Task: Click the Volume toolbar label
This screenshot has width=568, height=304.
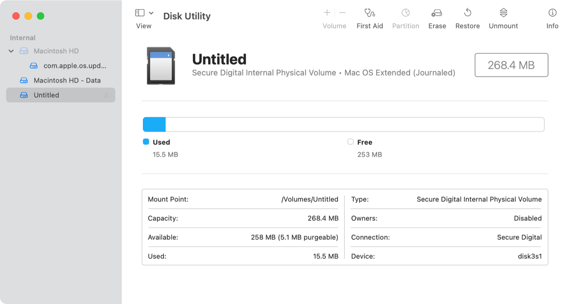Action: tap(334, 26)
